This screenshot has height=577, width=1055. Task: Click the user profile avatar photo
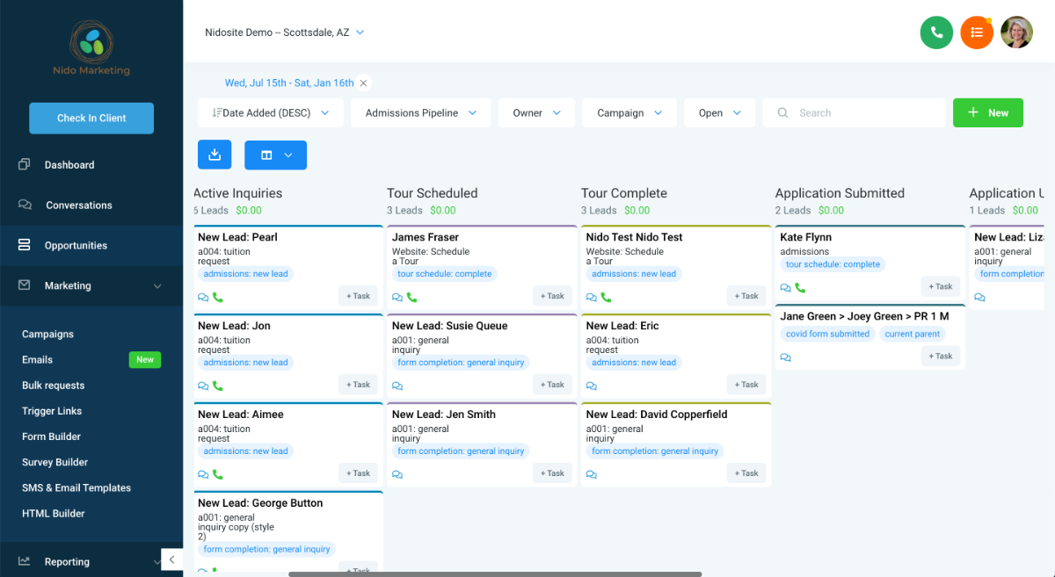[x=1016, y=32]
